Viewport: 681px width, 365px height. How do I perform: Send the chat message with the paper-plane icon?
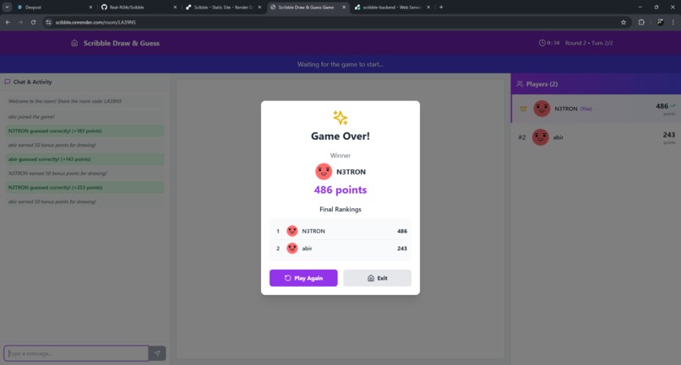(x=157, y=353)
